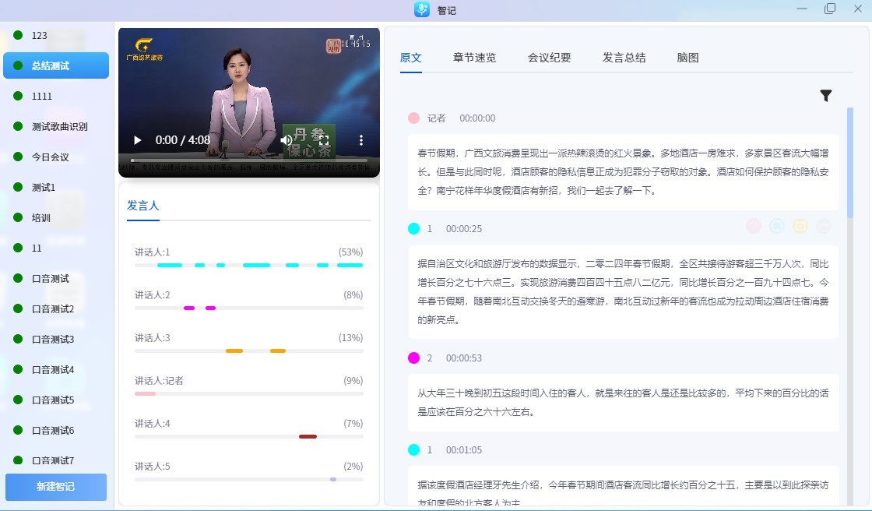The image size is (872, 511).
Task: Click the cyan speaker dot at 00:00:25
Action: coord(413,229)
